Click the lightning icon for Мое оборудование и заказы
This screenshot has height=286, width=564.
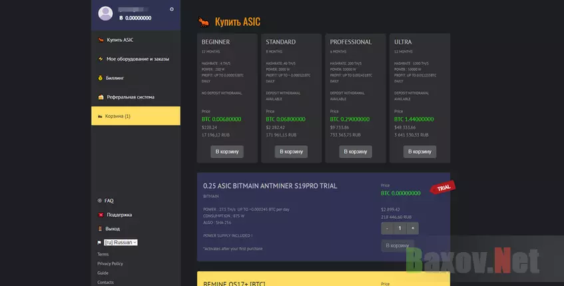(x=101, y=59)
